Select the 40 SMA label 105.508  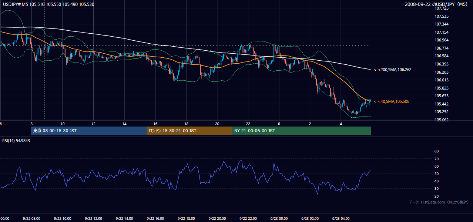(392, 101)
